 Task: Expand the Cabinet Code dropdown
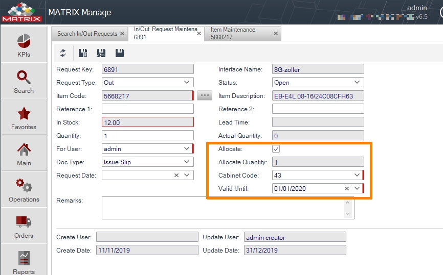coord(357,175)
